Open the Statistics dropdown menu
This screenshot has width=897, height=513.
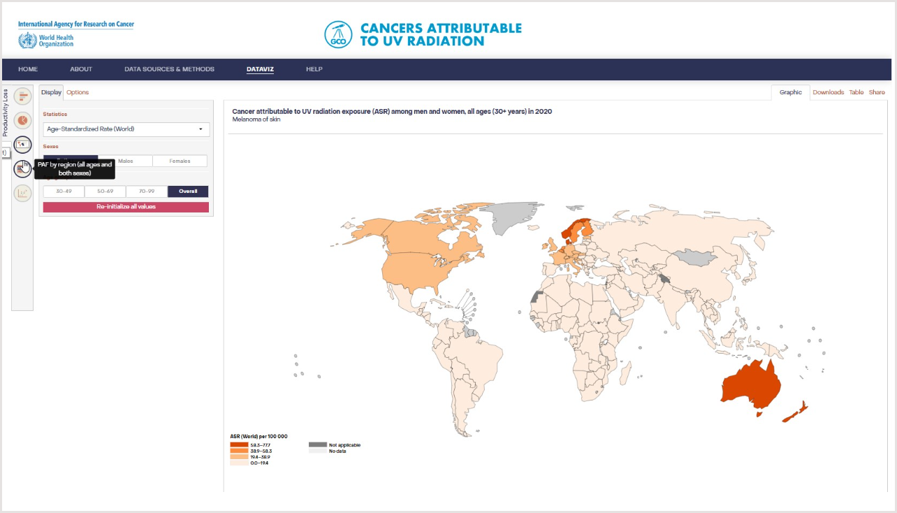[x=126, y=129]
